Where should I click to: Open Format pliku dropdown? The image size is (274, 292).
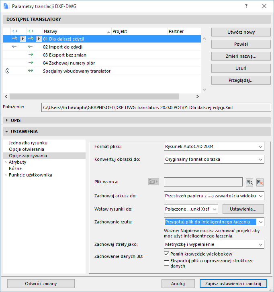point(214,146)
